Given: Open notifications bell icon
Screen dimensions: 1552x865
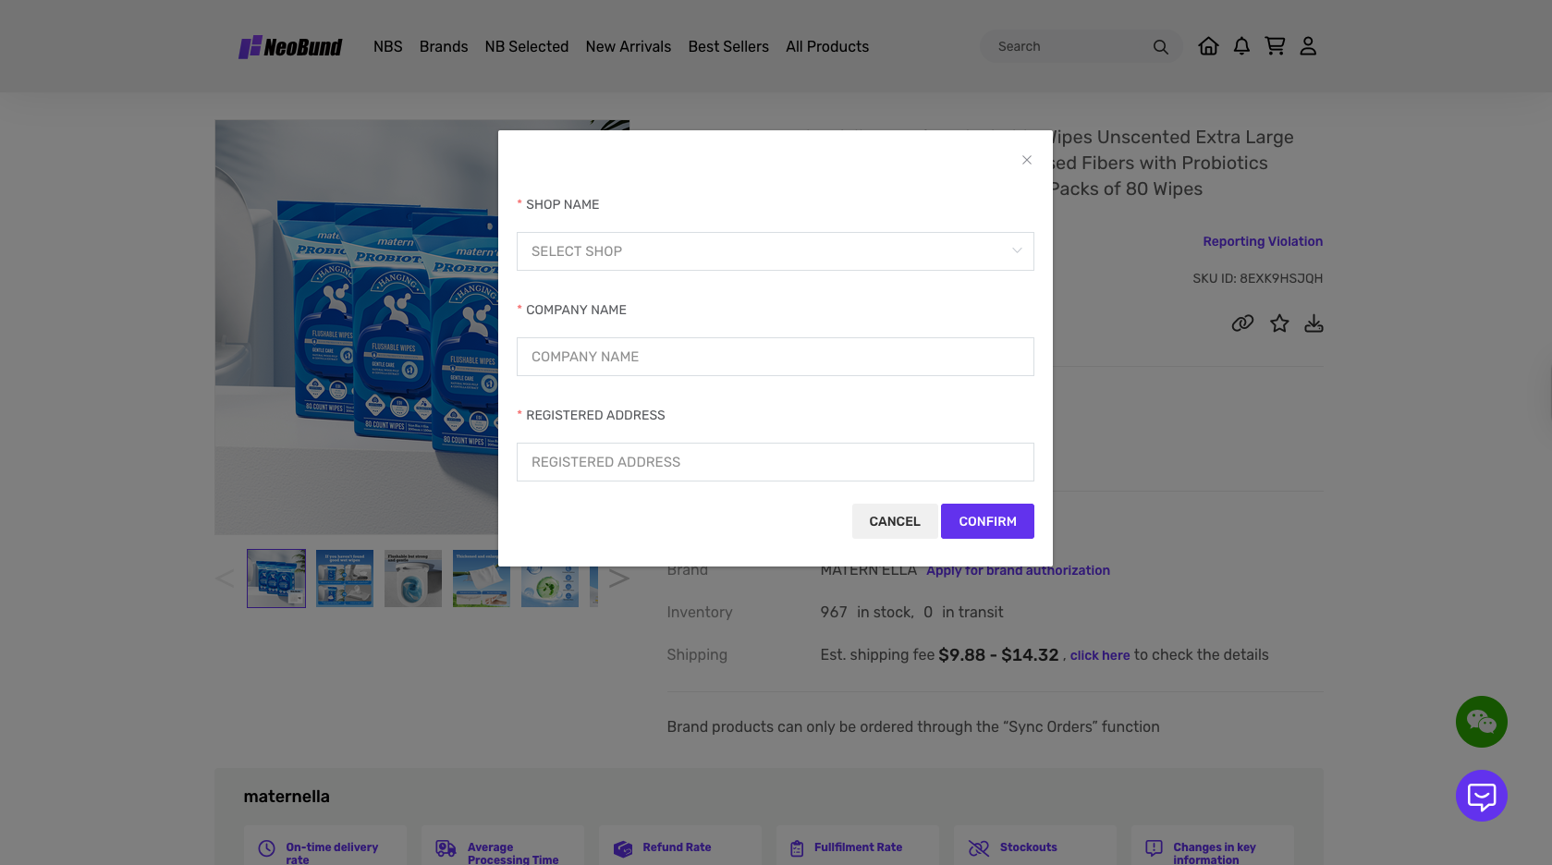Looking at the screenshot, I should tap(1241, 46).
